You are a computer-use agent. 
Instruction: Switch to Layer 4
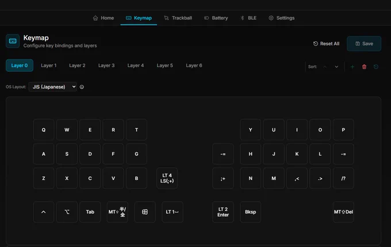click(136, 65)
